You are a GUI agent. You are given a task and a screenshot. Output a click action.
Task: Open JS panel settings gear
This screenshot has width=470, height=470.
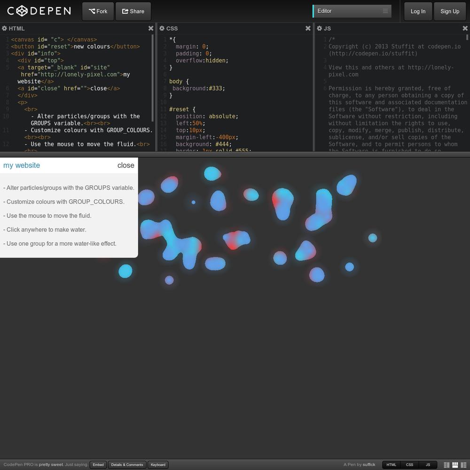coord(319,29)
